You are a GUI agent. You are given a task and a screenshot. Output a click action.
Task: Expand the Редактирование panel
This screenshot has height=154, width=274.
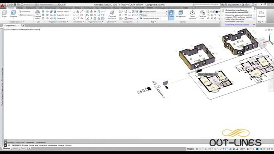(x=96, y=22)
